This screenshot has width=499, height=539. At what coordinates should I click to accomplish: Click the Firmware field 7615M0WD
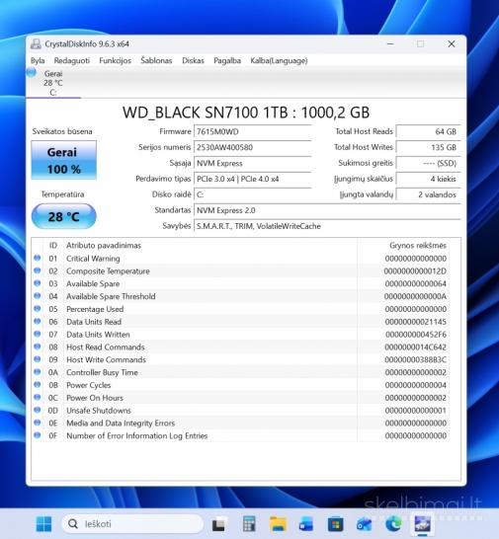point(253,131)
